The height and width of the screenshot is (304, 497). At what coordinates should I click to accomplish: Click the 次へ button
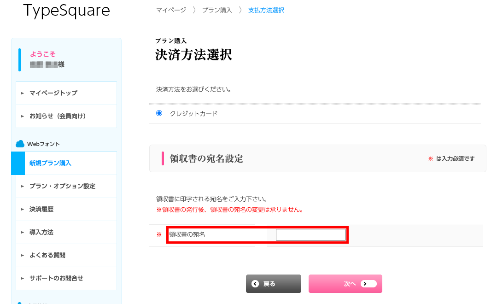coord(345,284)
